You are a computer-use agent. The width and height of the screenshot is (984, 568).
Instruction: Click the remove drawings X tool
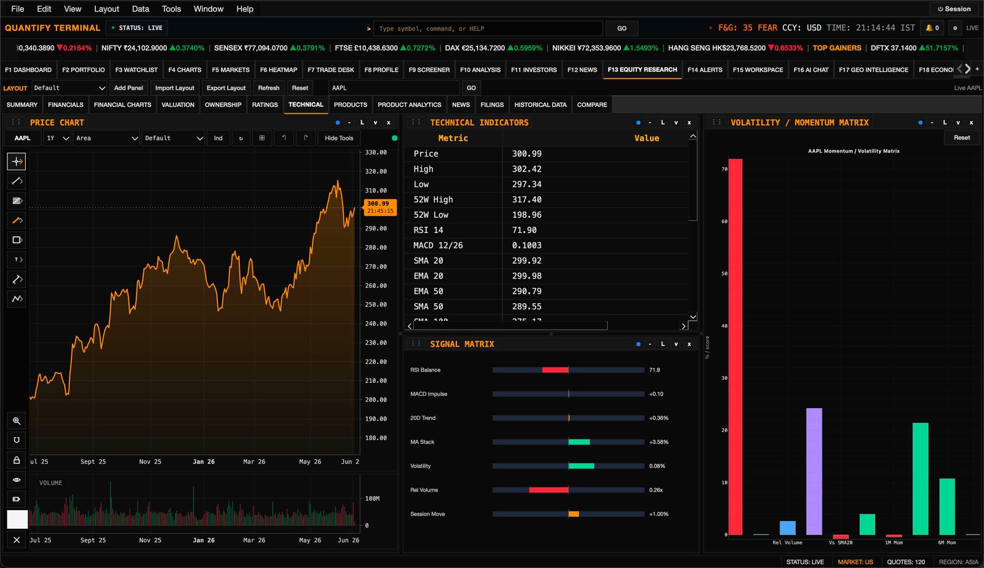tap(17, 540)
